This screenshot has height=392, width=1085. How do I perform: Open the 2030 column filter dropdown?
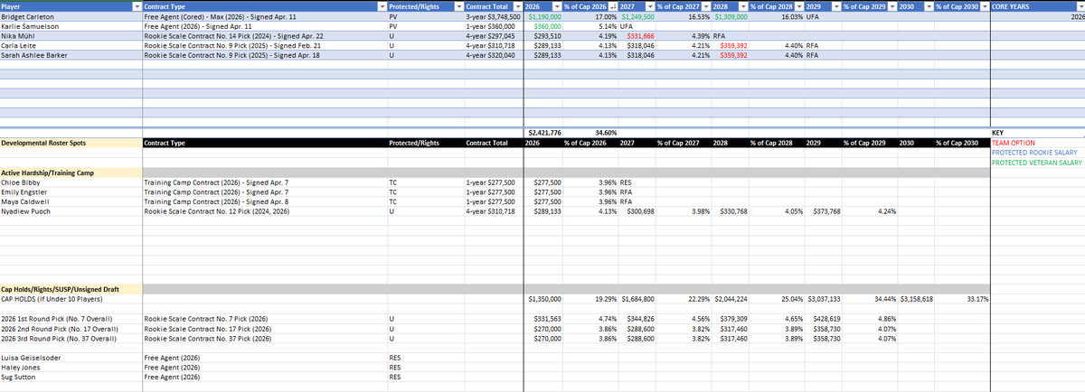pyautogui.click(x=929, y=6)
